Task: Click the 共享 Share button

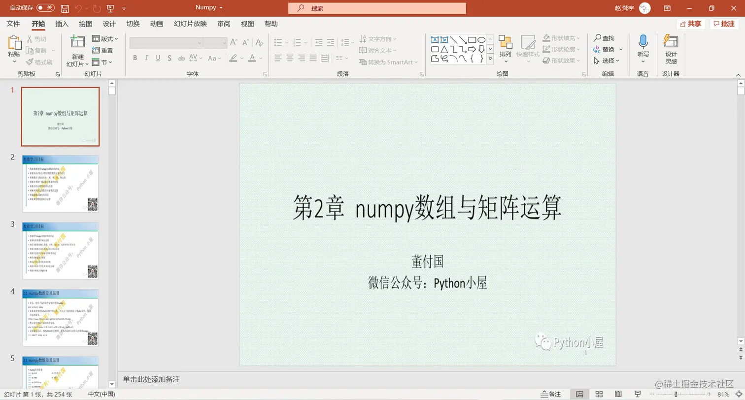Action: click(690, 23)
